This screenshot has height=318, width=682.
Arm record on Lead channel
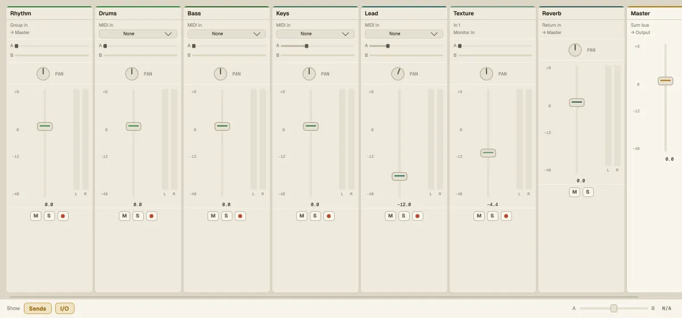pos(418,216)
